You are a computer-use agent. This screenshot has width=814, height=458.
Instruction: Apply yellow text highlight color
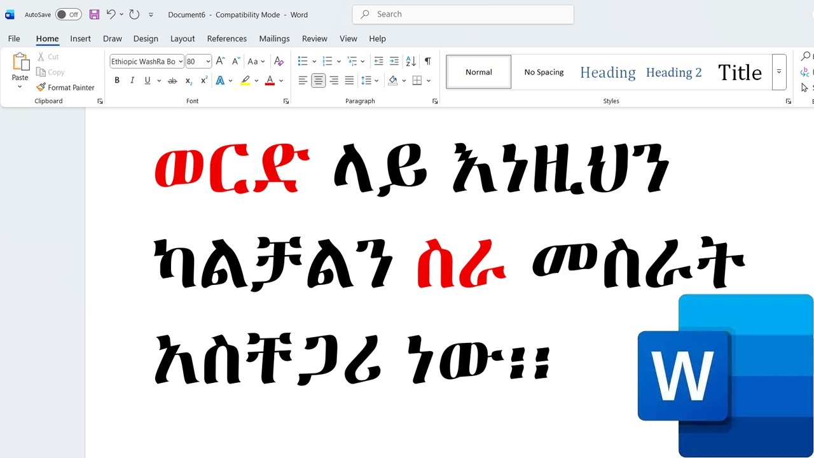click(245, 80)
